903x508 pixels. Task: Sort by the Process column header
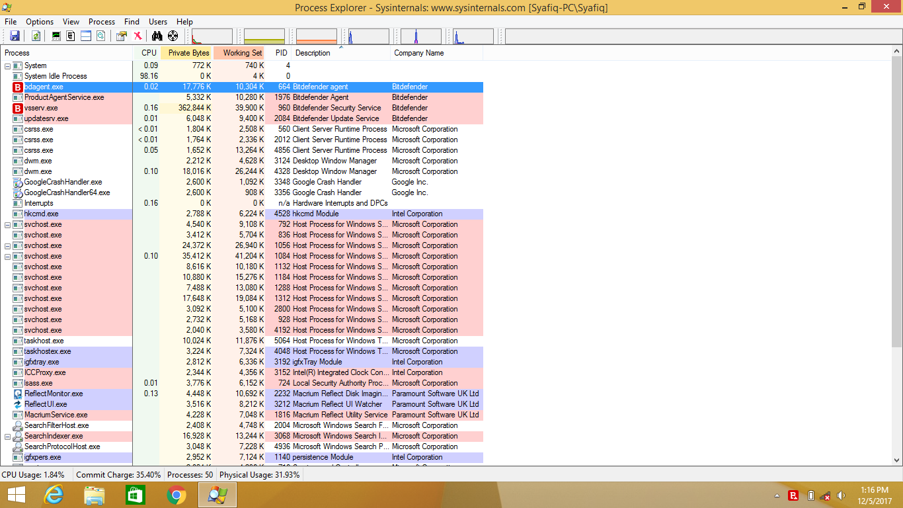pos(67,53)
